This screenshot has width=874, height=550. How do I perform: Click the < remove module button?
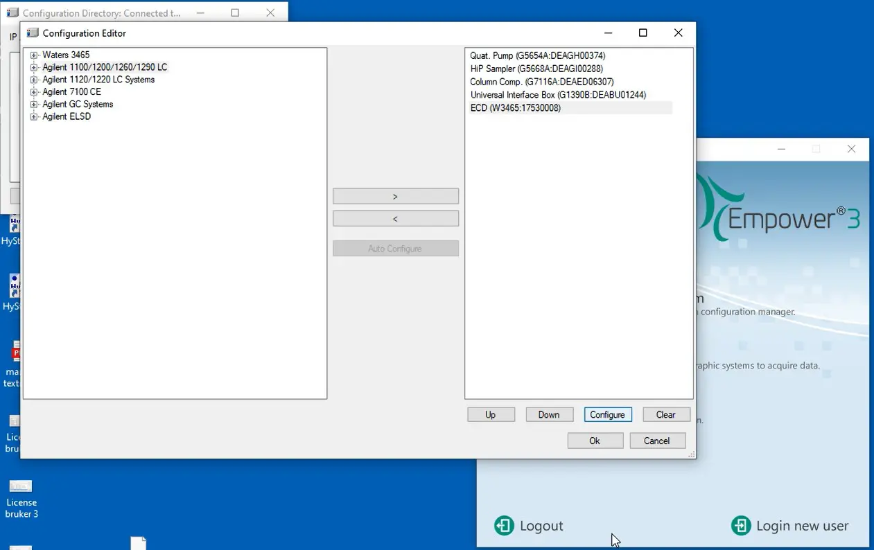396,219
